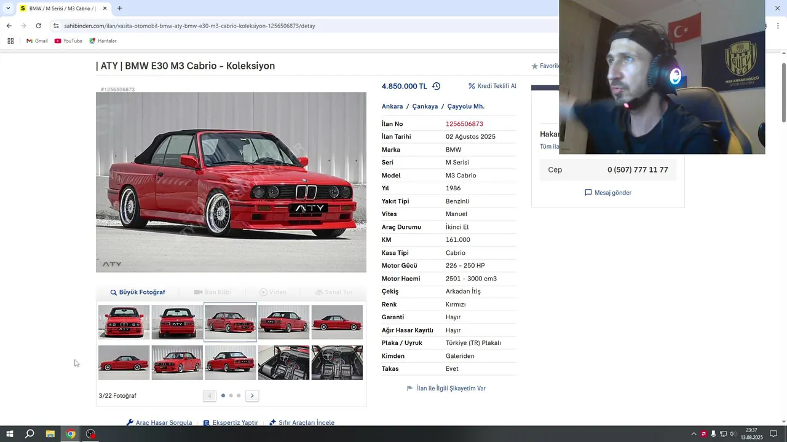Go to next thumbnail page arrow
Image resolution: width=787 pixels, height=442 pixels.
click(252, 396)
